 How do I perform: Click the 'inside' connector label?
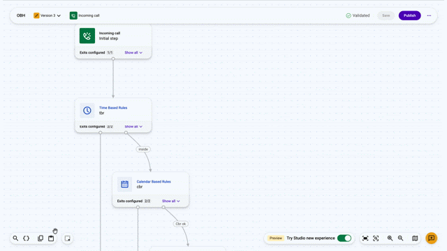tap(143, 149)
